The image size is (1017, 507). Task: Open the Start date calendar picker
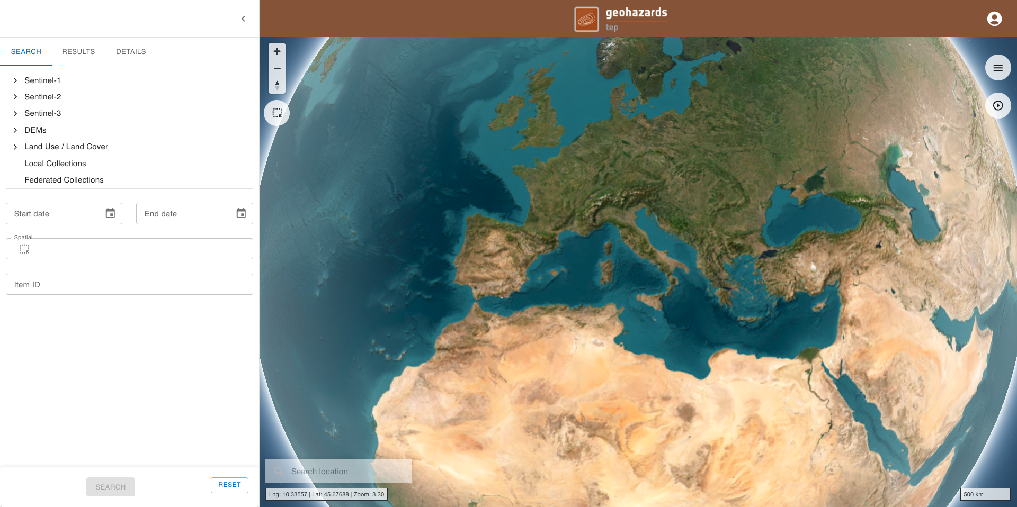click(x=110, y=213)
